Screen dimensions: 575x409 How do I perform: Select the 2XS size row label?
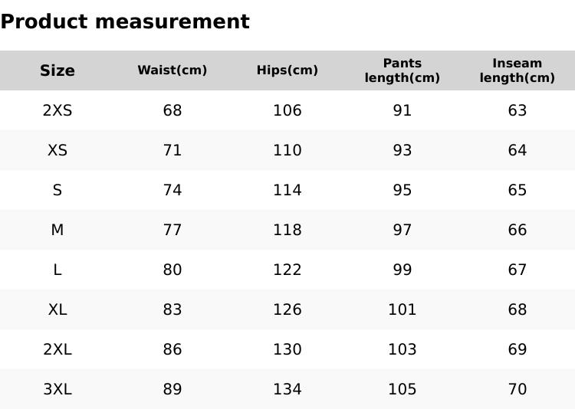[58, 110]
